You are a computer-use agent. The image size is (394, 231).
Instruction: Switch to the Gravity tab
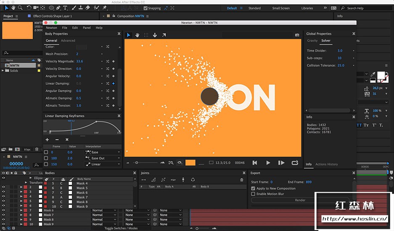pos(312,40)
